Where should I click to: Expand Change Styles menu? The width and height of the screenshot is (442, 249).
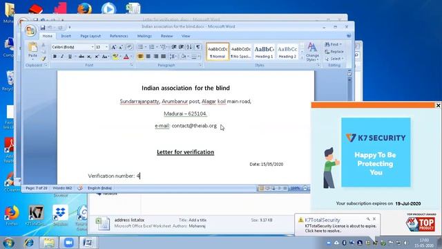[312, 52]
